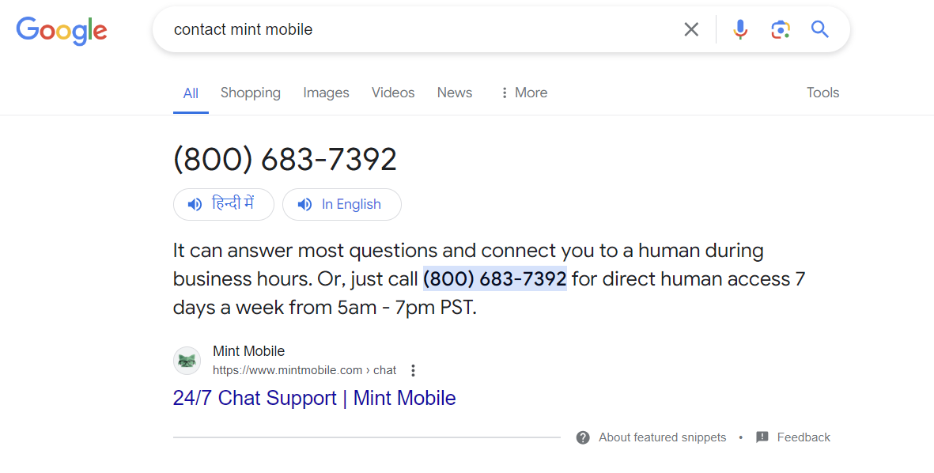Click the highlighted phone number in the snippet
This screenshot has width=934, height=473.
coord(494,278)
